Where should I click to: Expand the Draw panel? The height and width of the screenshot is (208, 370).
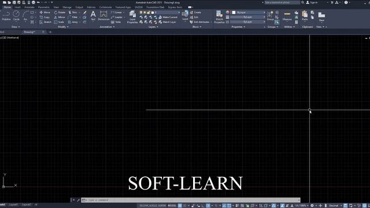click(16, 27)
